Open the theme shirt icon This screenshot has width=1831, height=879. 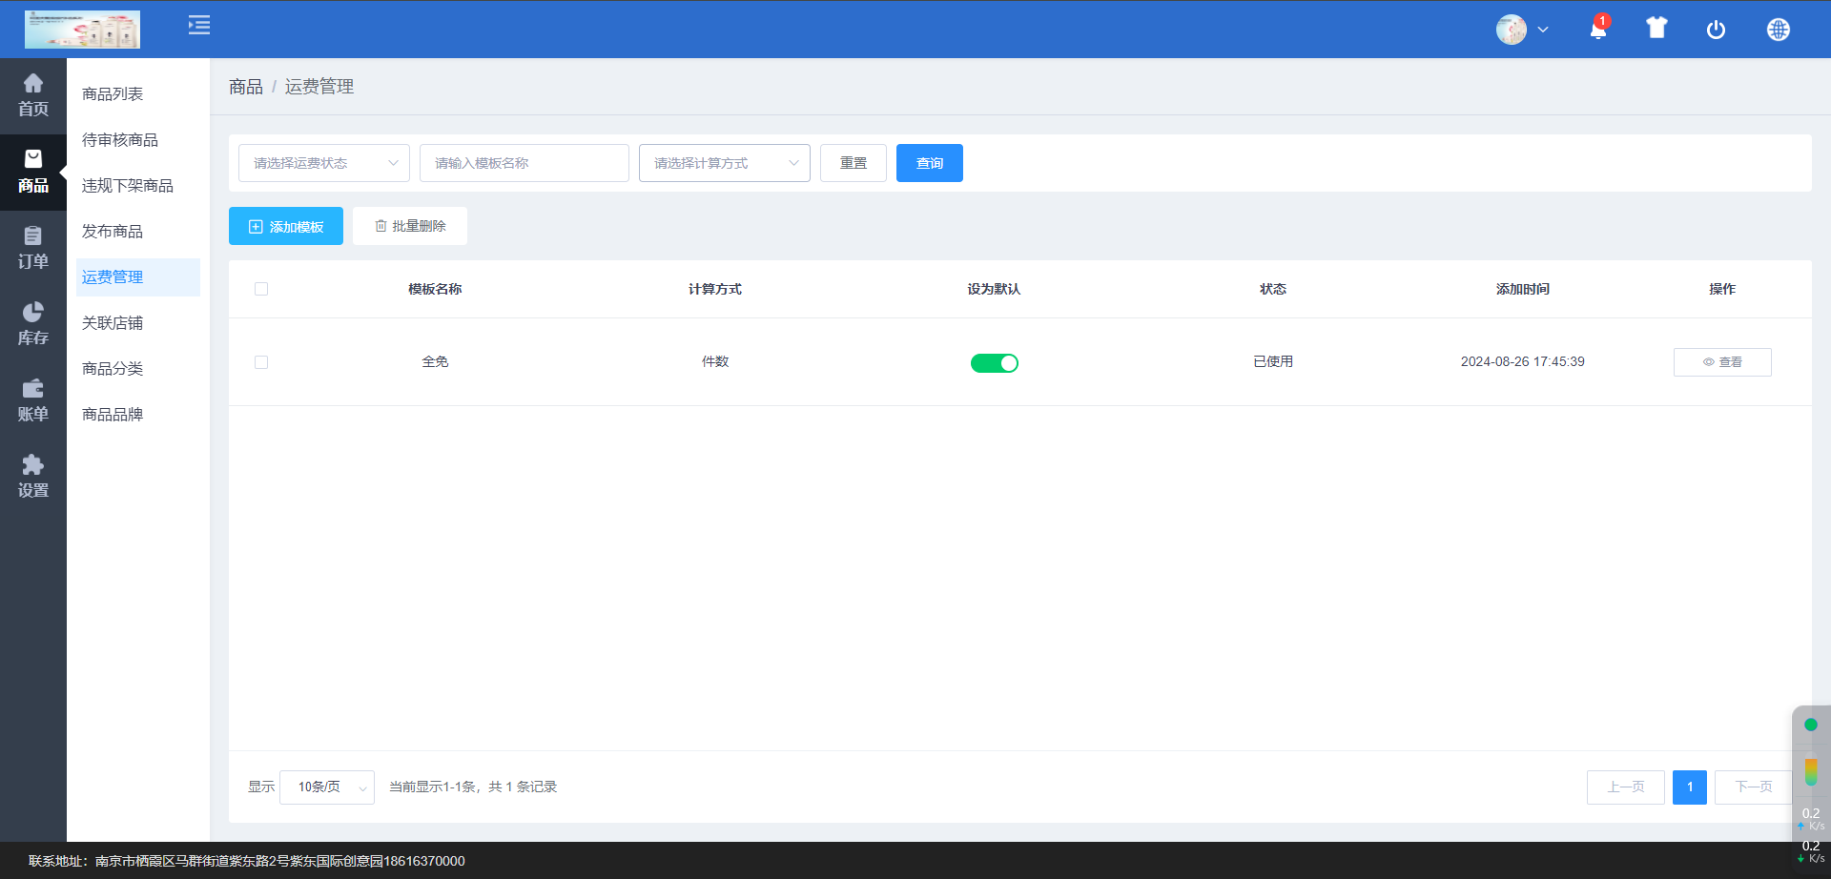[x=1656, y=29]
